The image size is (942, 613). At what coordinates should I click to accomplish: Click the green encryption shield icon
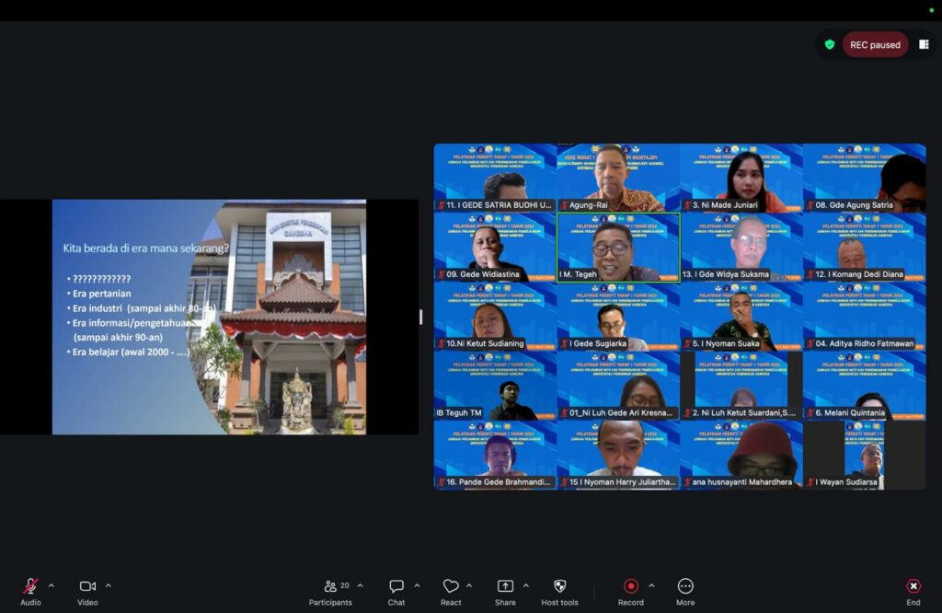tap(829, 44)
